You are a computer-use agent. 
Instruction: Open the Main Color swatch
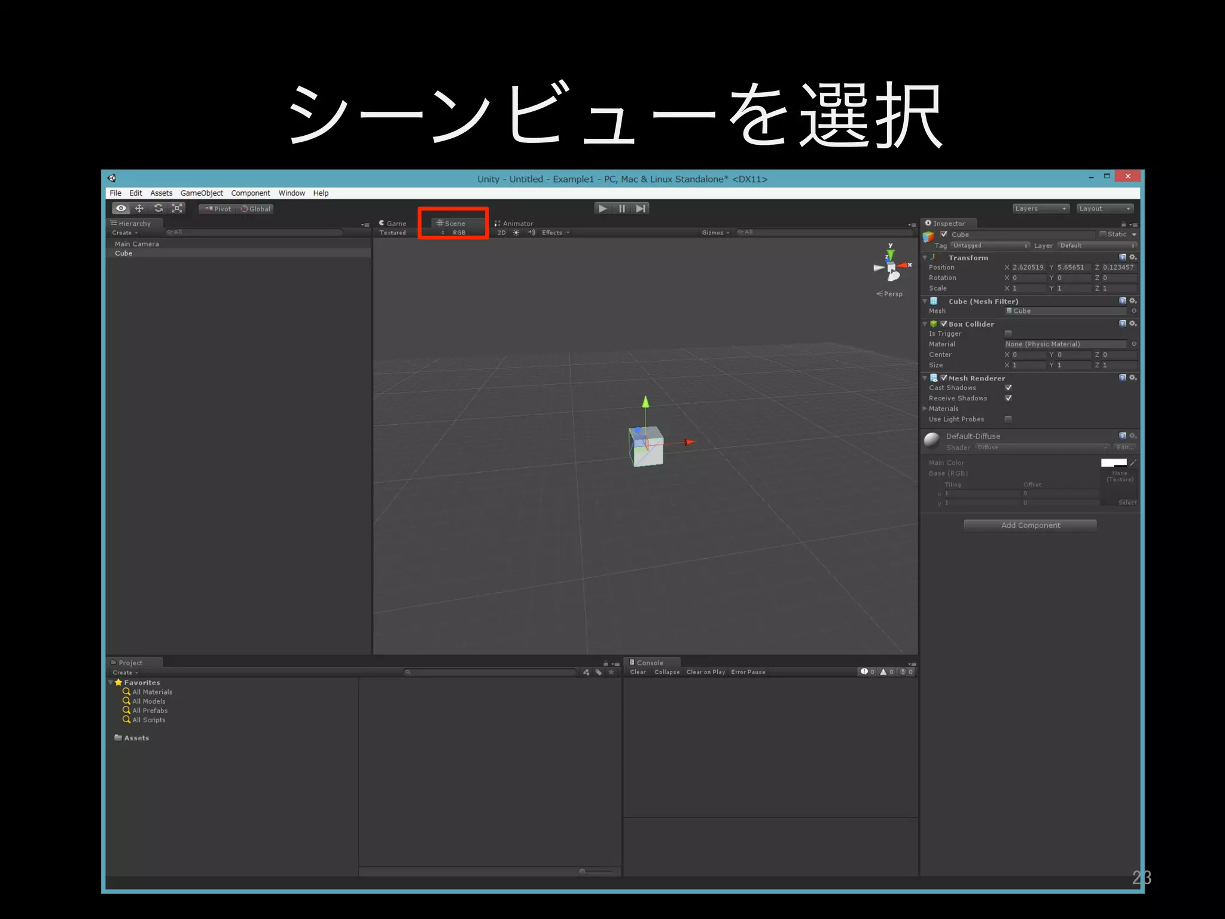click(x=1113, y=462)
